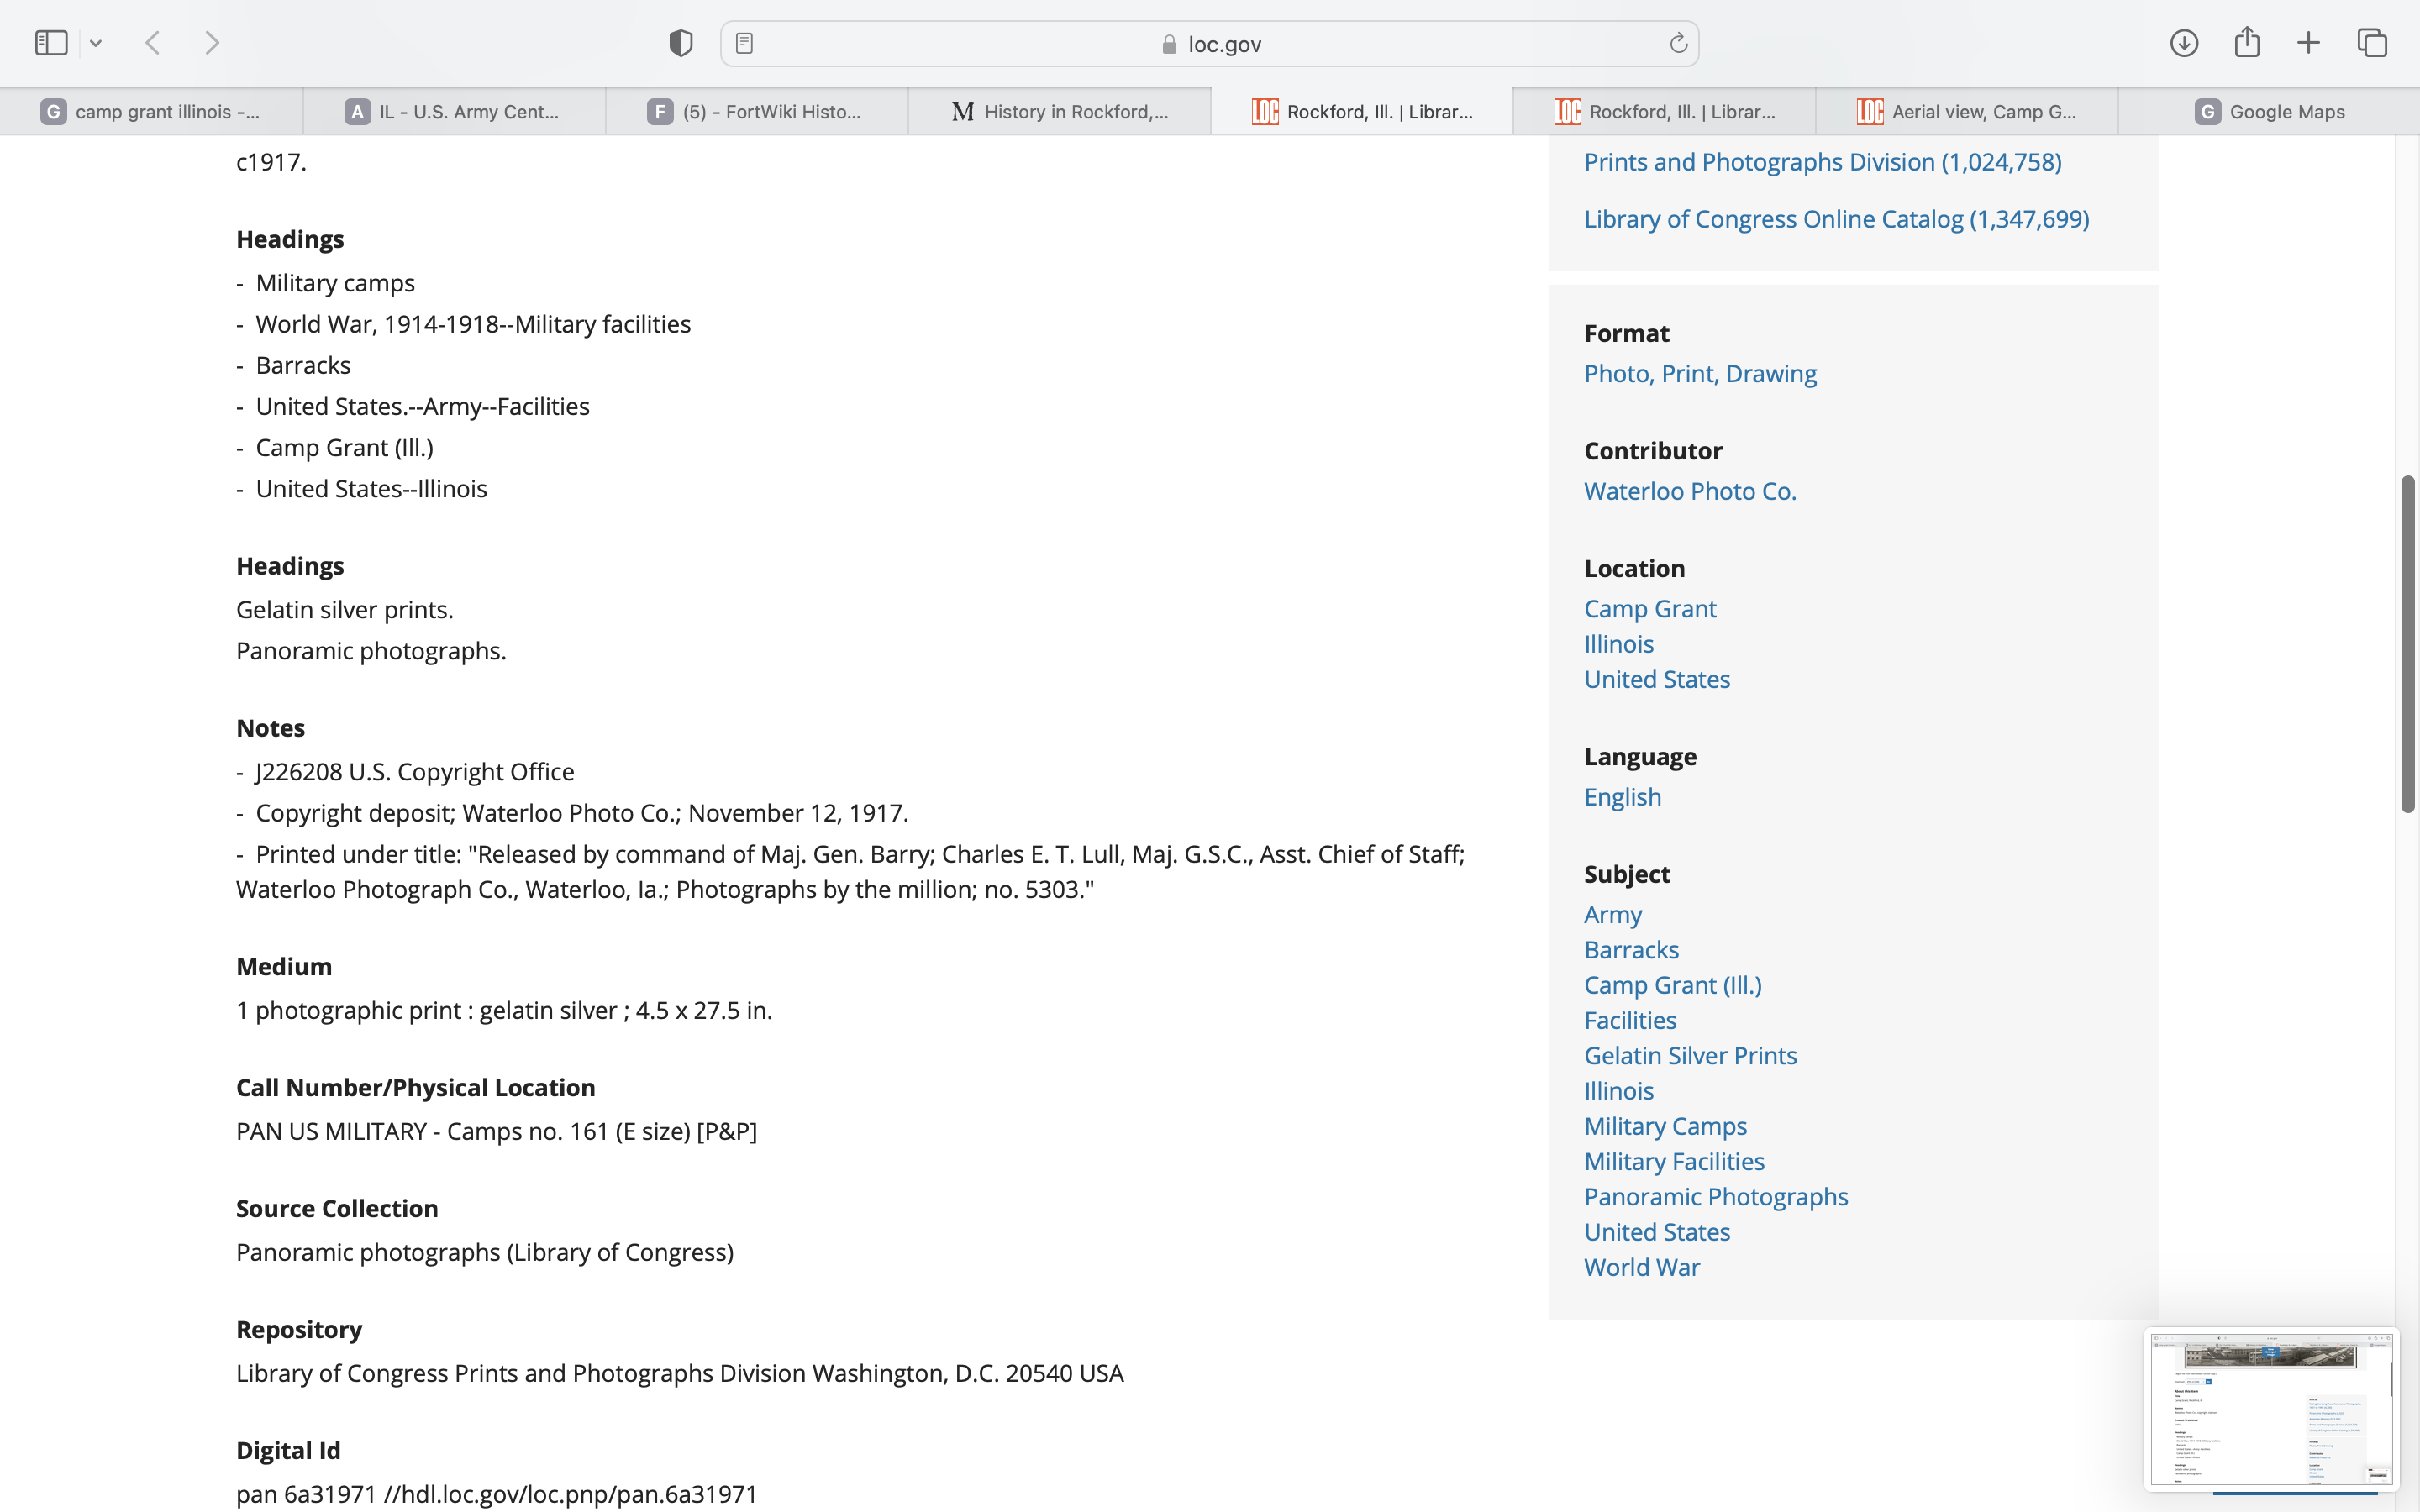Image resolution: width=2420 pixels, height=1512 pixels.
Task: Switch to the FortWiki Histo... tab
Action: (756, 112)
